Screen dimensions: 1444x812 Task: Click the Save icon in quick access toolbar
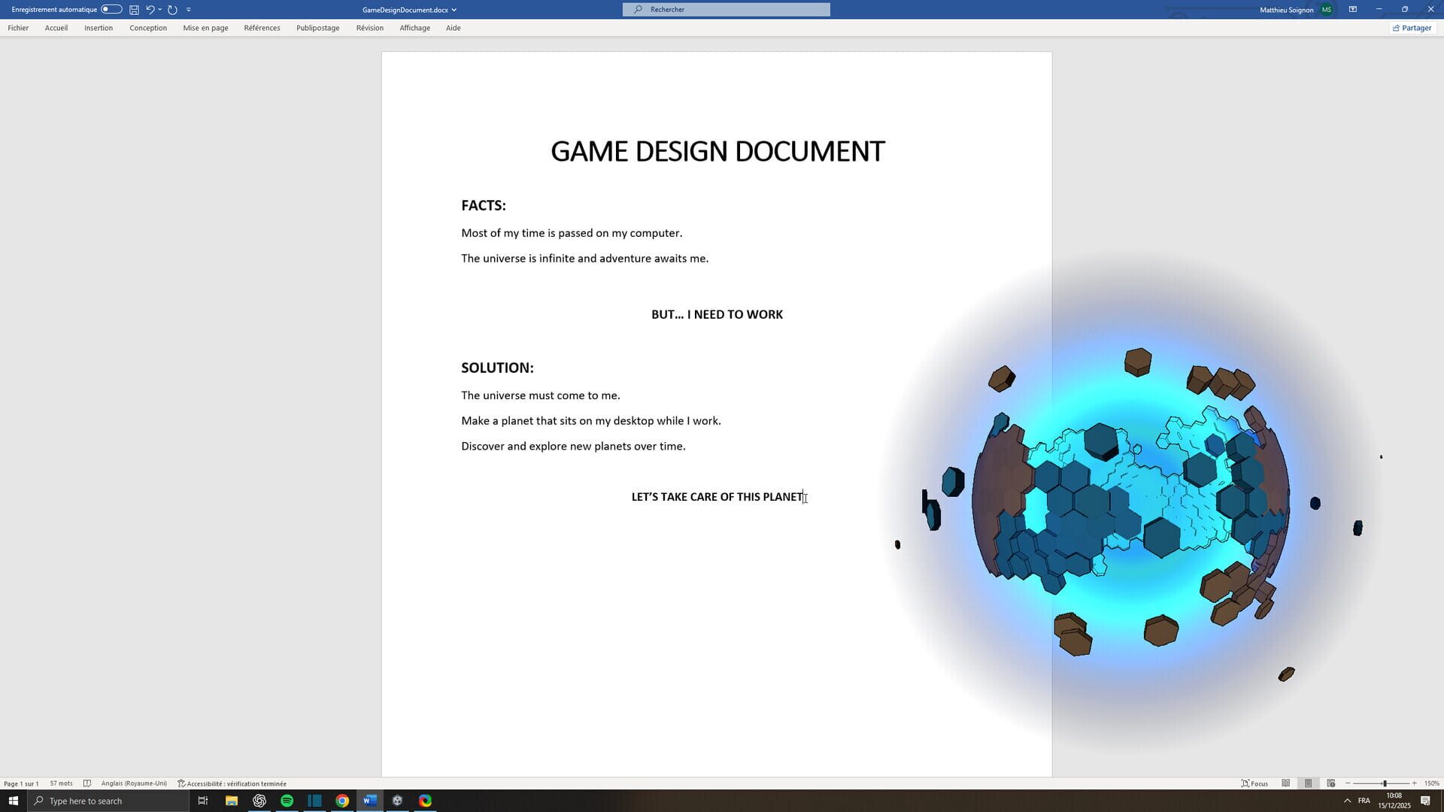click(134, 9)
